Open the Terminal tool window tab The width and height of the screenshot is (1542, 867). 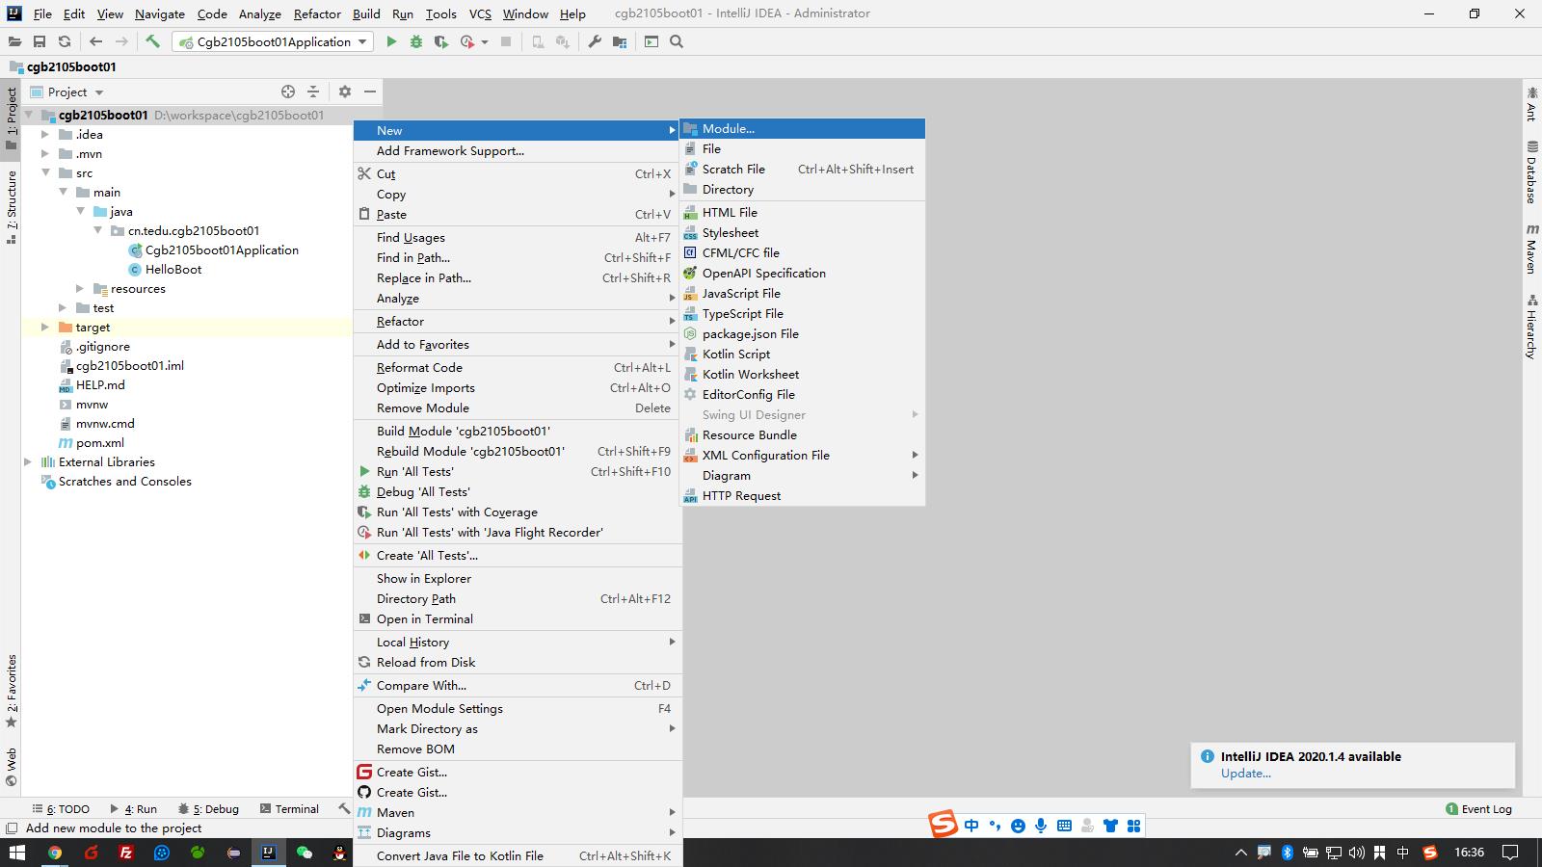point(289,809)
